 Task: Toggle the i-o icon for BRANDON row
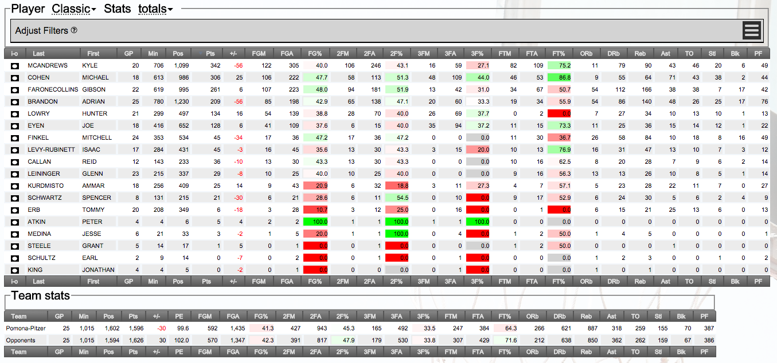click(x=14, y=102)
